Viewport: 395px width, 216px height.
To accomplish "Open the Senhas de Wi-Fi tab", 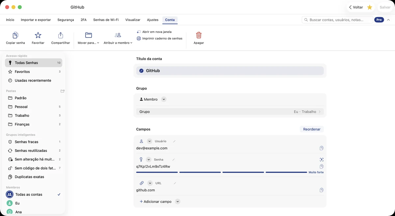I will click(x=106, y=20).
